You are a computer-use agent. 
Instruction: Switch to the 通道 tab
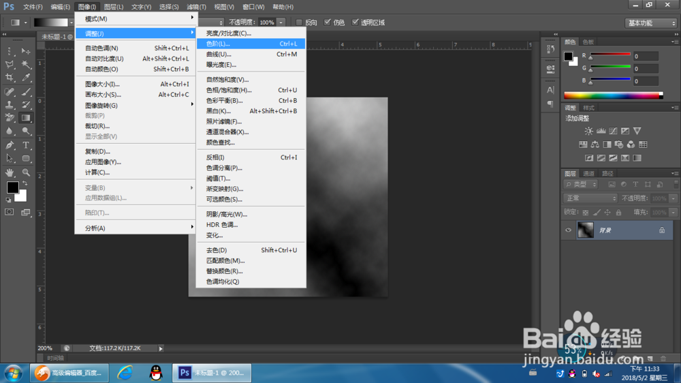click(x=588, y=174)
